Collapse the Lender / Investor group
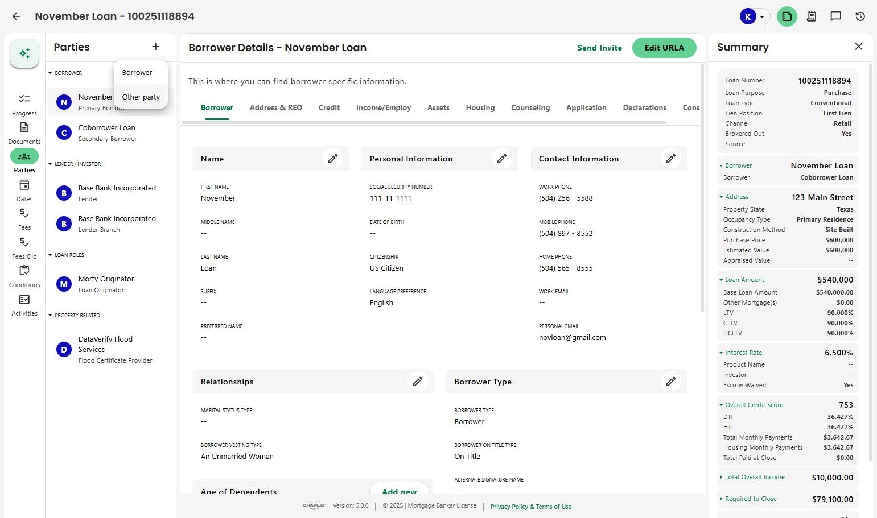Image resolution: width=877 pixels, height=518 pixels. click(50, 164)
